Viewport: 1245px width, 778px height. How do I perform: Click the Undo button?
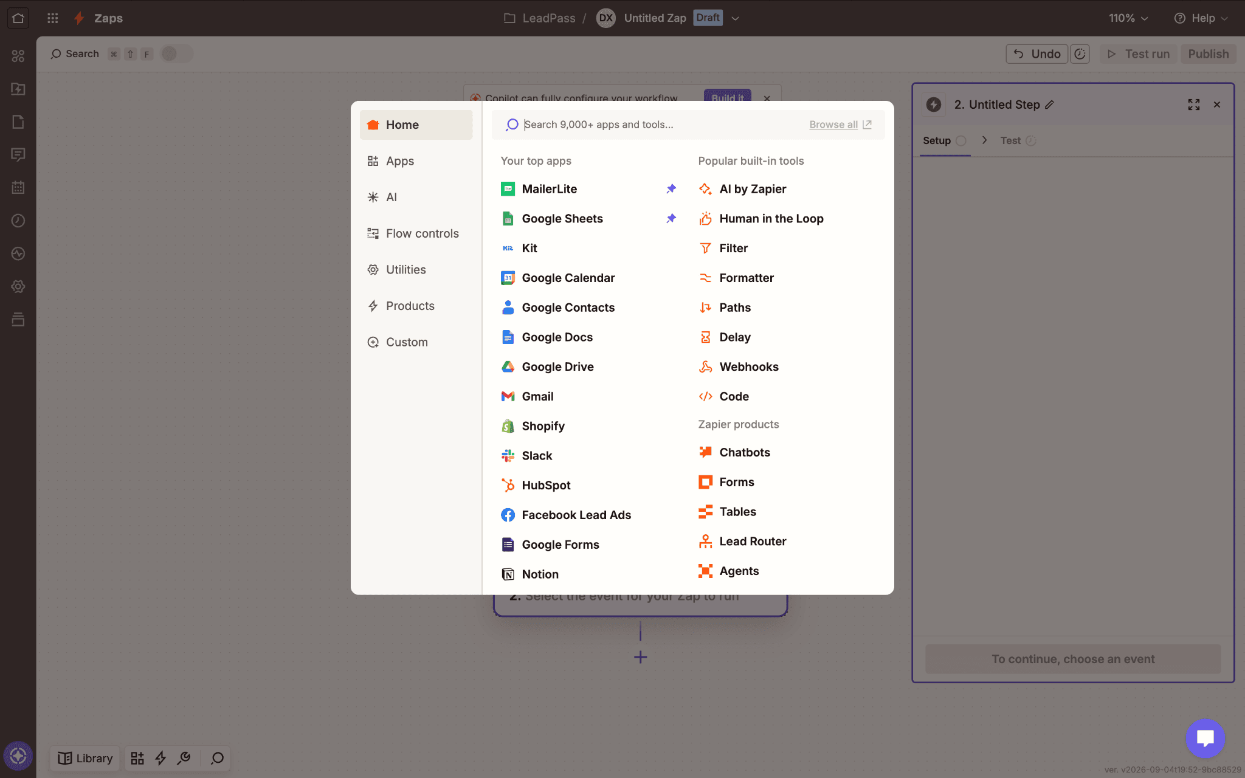(x=1037, y=54)
